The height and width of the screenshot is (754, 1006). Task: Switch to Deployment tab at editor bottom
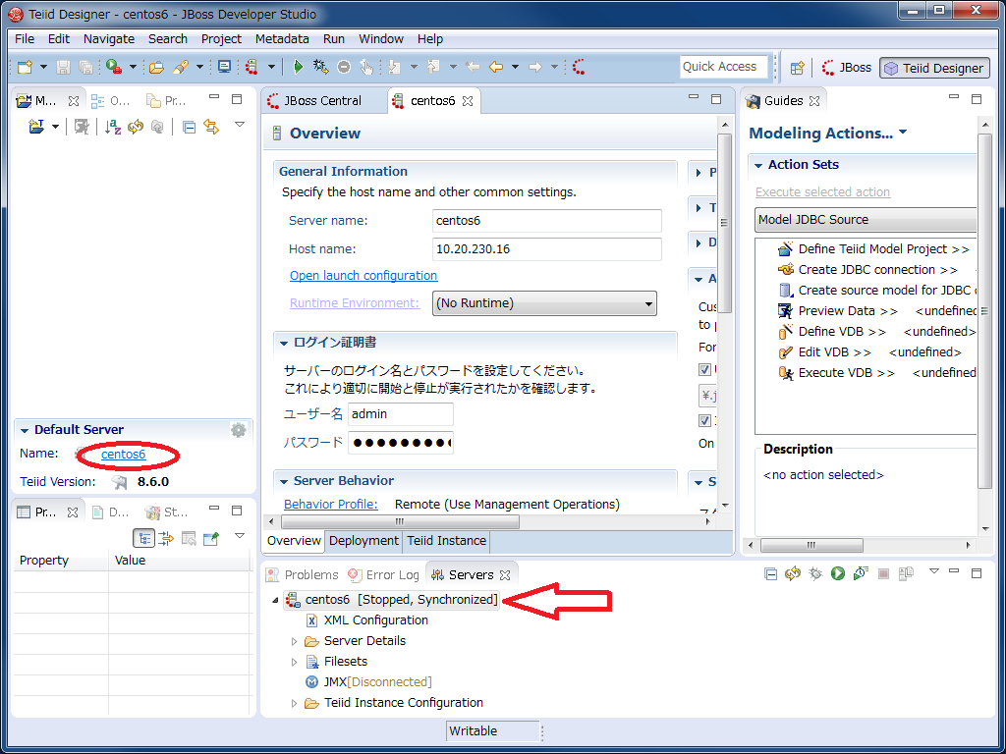click(363, 541)
